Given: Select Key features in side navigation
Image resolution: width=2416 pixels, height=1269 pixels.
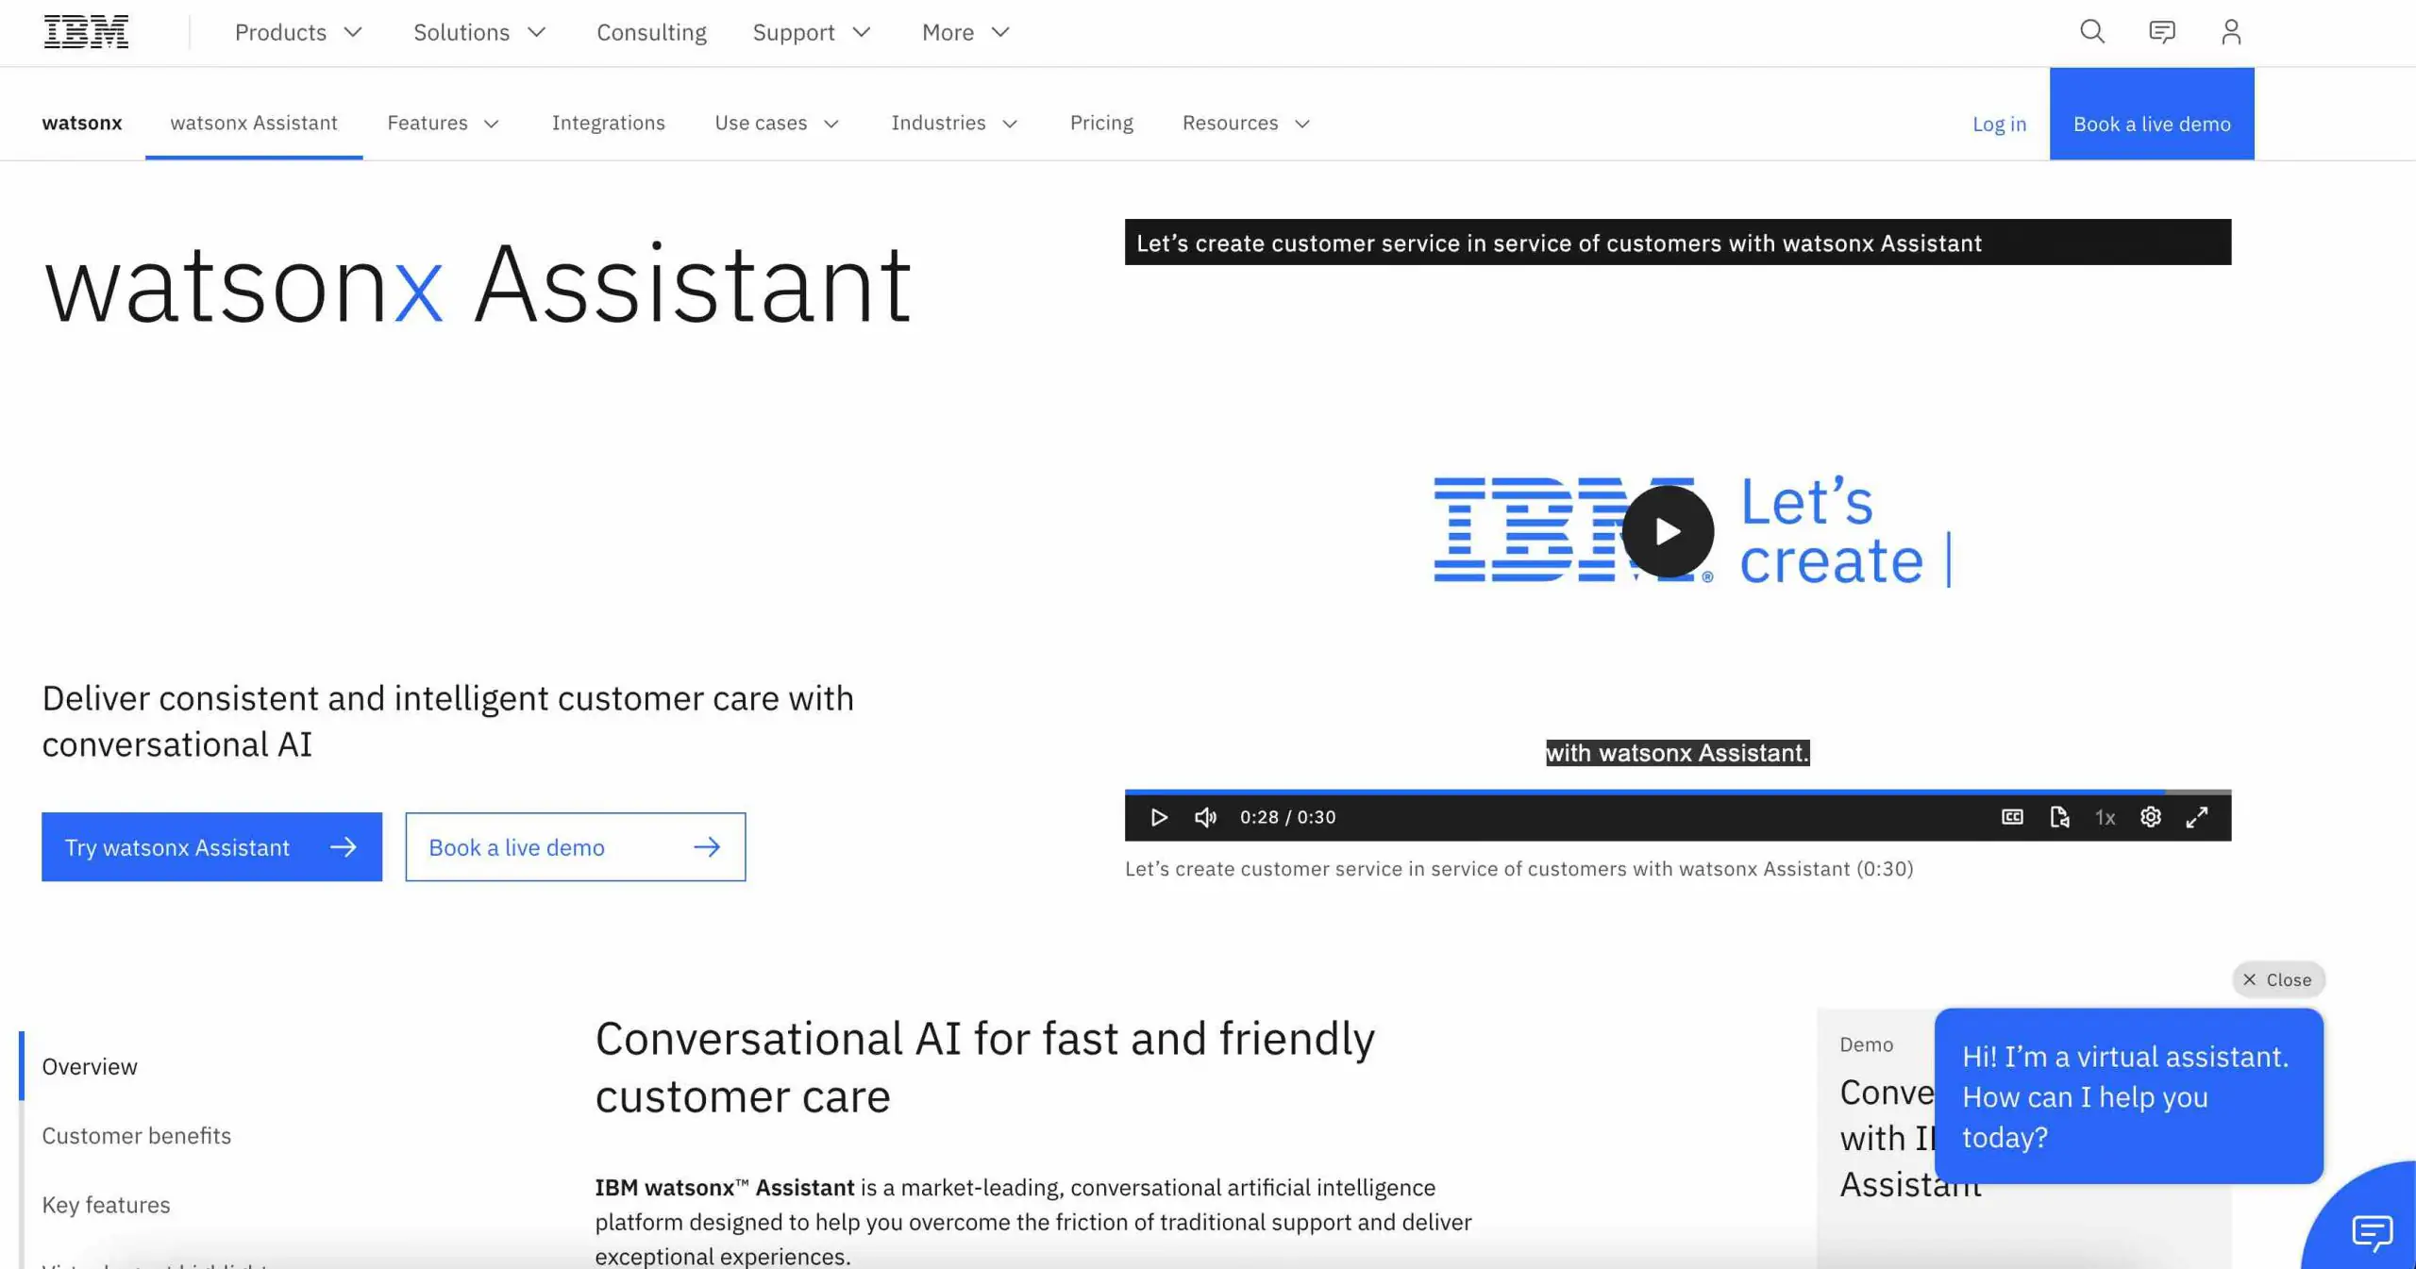Looking at the screenshot, I should (x=106, y=1205).
